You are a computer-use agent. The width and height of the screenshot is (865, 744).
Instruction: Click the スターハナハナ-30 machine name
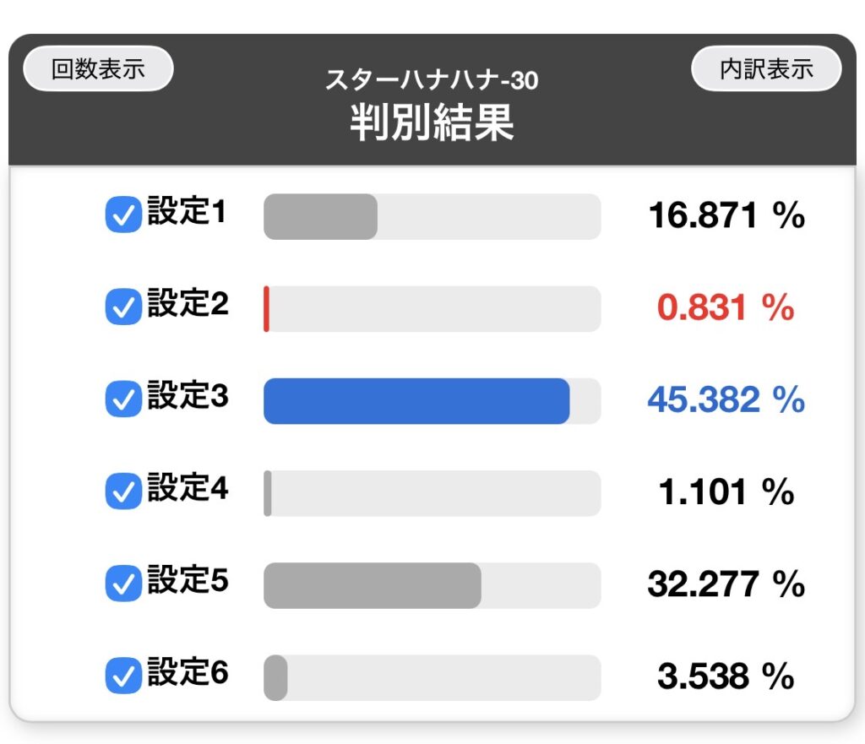coord(432,80)
